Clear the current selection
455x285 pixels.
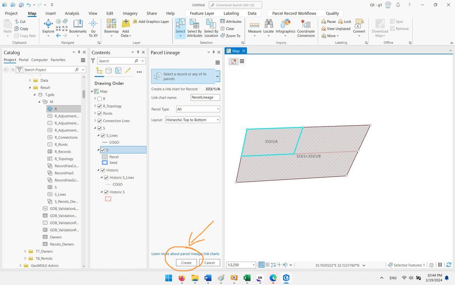[x=227, y=29]
